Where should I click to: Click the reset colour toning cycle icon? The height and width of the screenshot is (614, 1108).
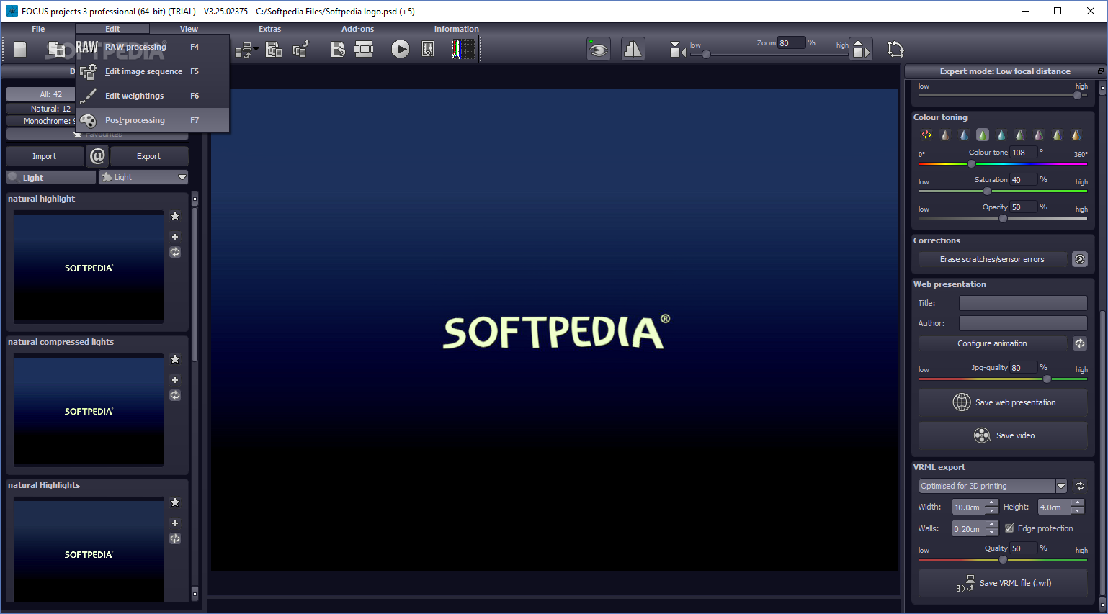click(926, 135)
